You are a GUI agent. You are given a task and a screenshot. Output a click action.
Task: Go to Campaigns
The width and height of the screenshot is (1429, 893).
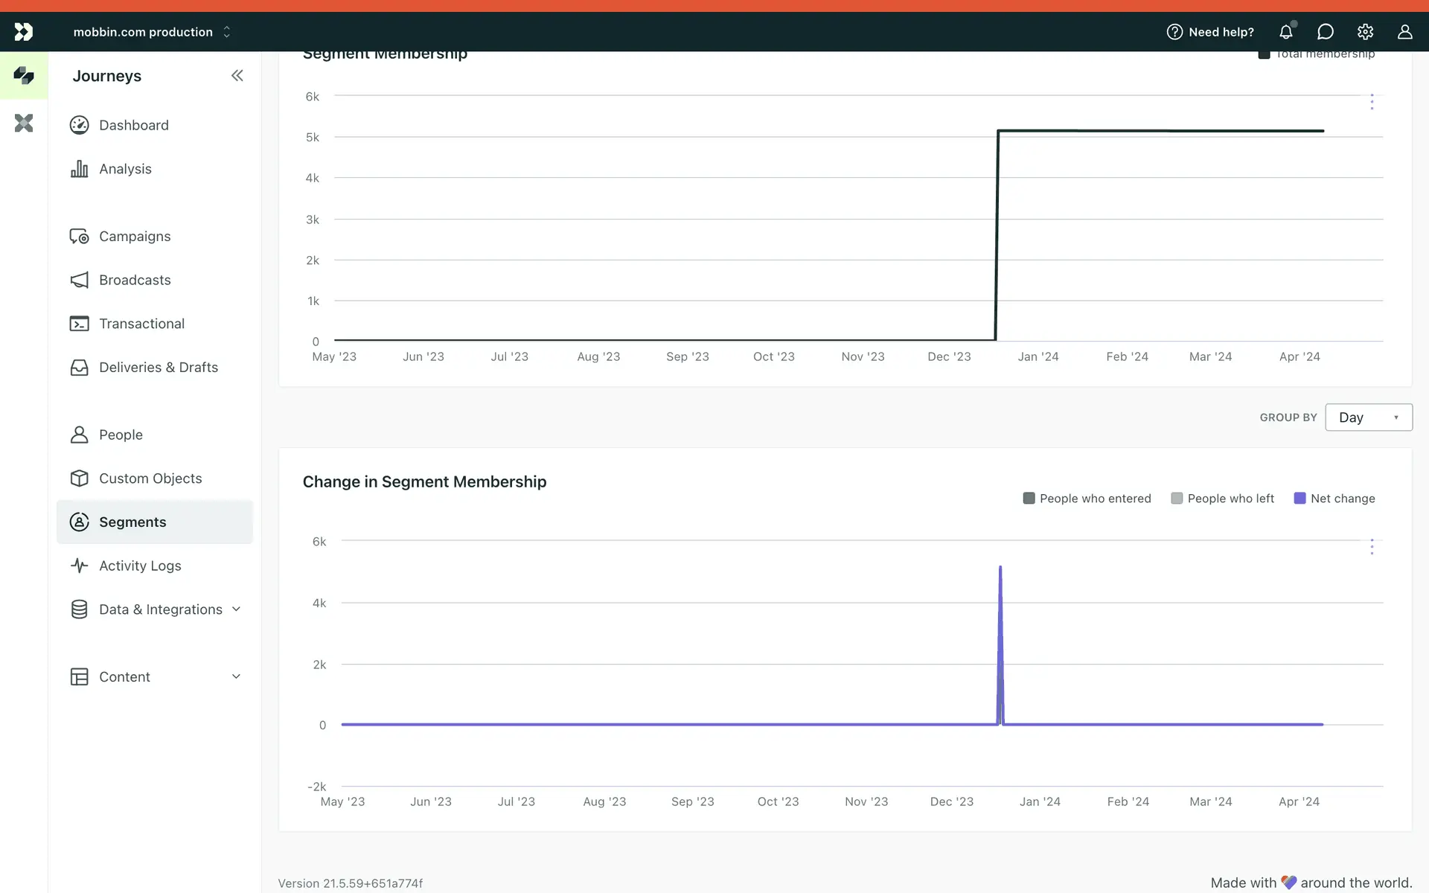135,236
